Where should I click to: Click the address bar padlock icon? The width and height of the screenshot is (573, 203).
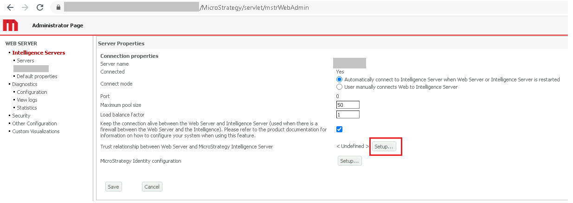click(58, 7)
